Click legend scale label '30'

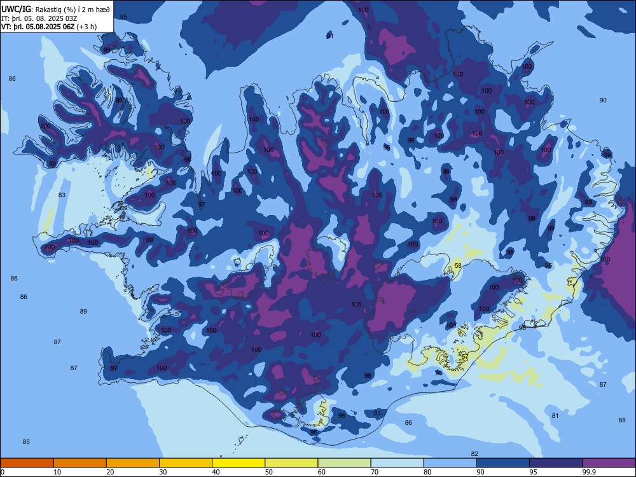[163, 472]
